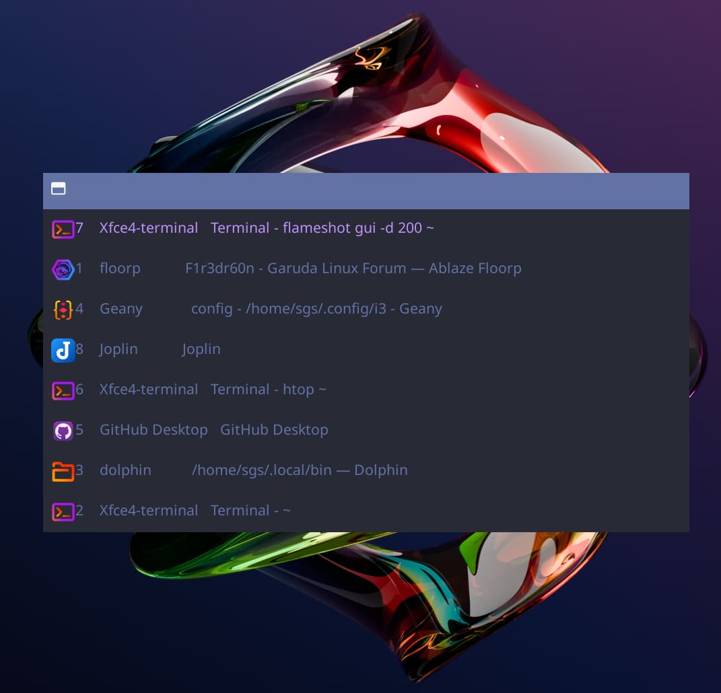This screenshot has width=721, height=693.
Task: Click workspace number 3 beside dolphin
Action: point(79,470)
